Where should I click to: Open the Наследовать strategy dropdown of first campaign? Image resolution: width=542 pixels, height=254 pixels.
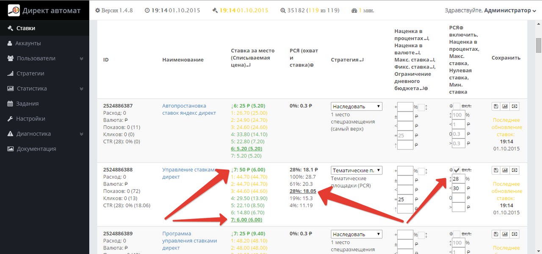(x=356, y=106)
